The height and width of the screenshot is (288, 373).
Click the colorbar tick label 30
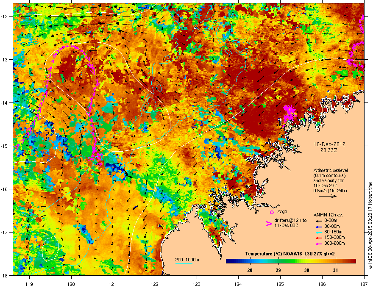tap(306, 270)
